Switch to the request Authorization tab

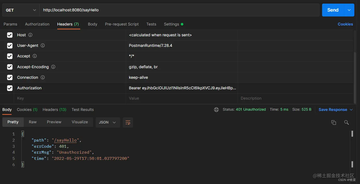click(x=37, y=24)
